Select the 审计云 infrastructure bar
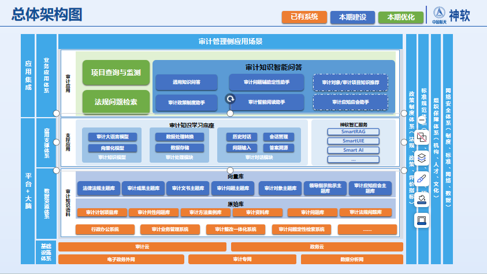The height and width of the screenshot is (274, 487). point(142,247)
